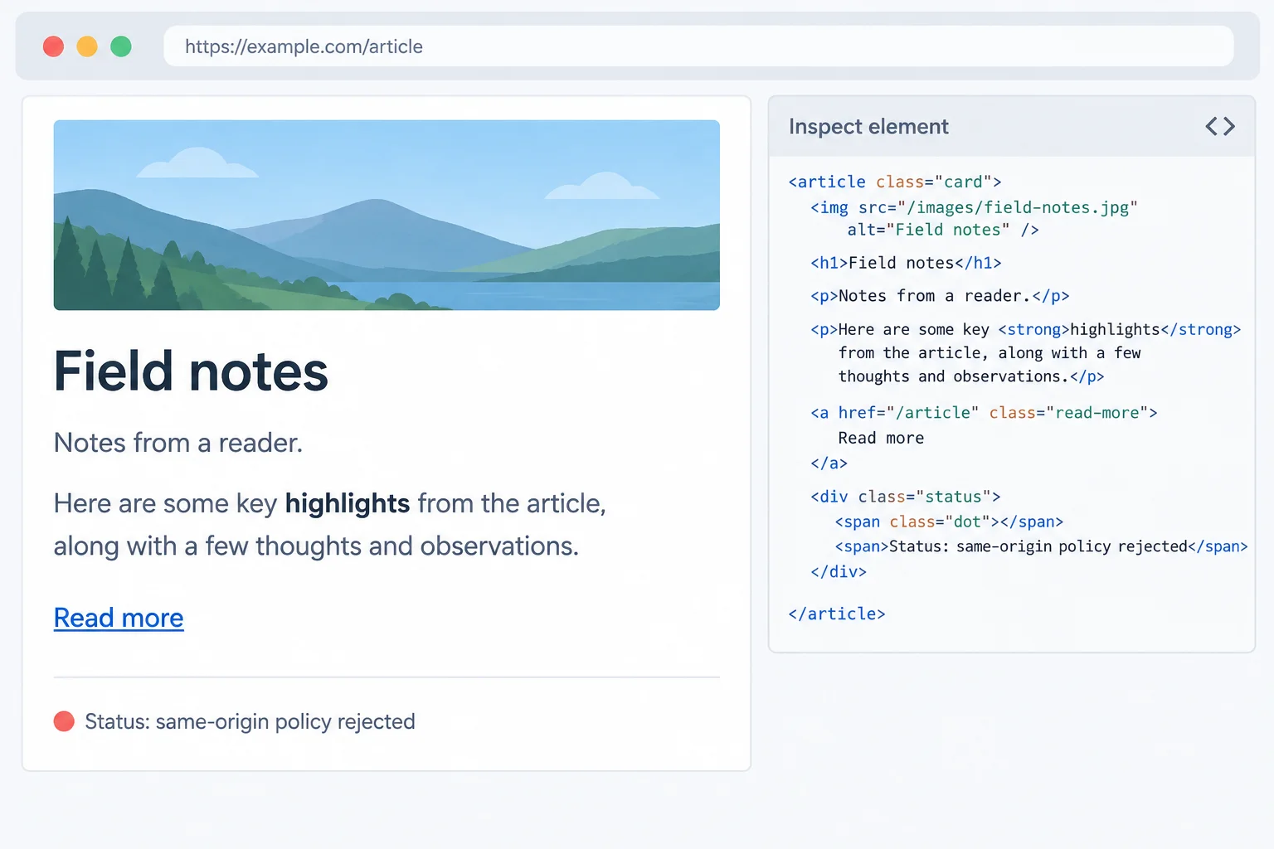Select the "Read more" text in the code panel

[881, 438]
